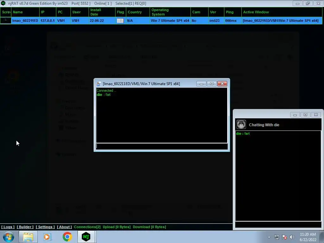
Task: Minimize the lmao_602211ED chat window
Action: [x=201, y=84]
